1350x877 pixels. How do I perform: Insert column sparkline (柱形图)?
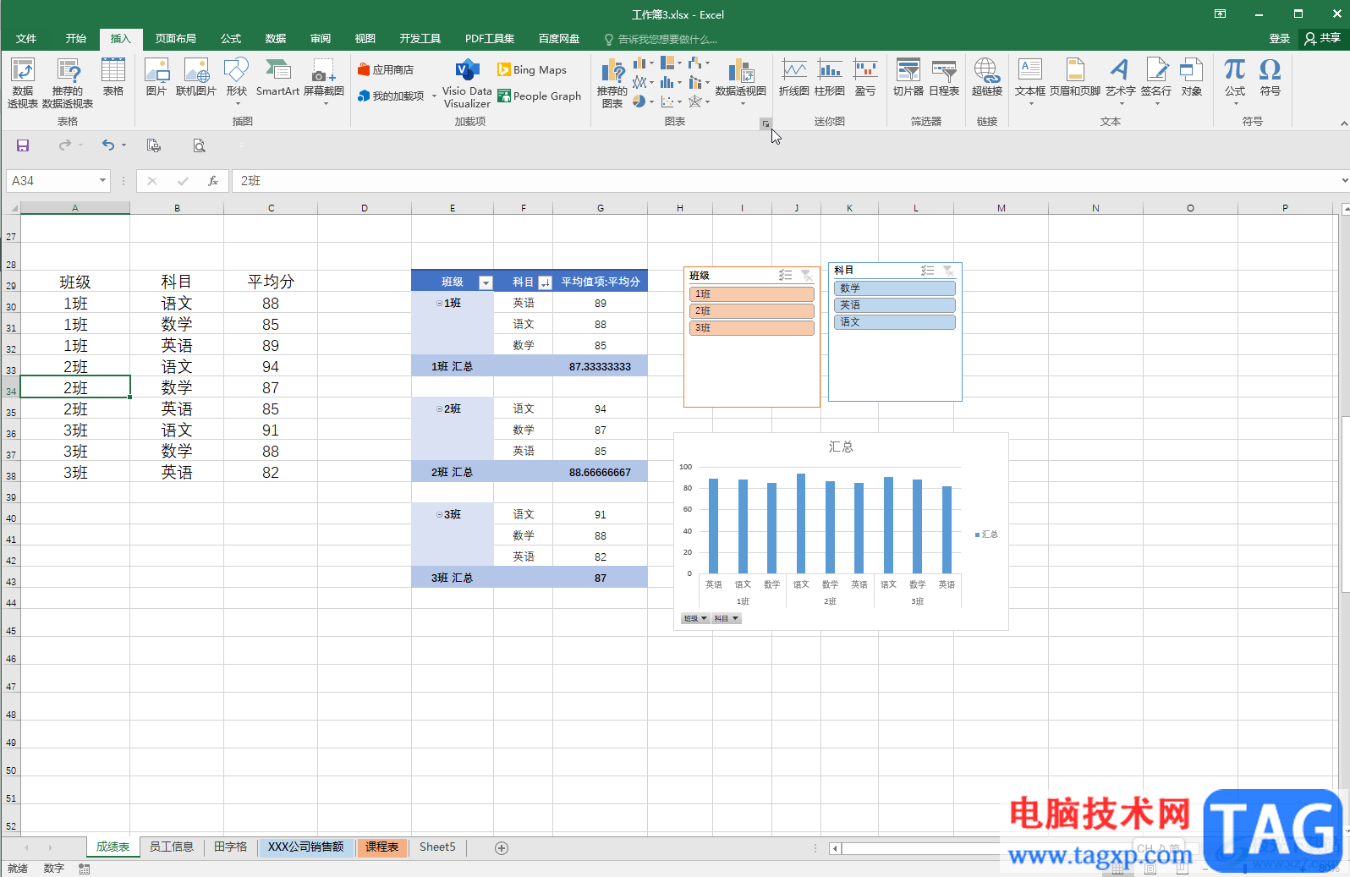click(830, 78)
